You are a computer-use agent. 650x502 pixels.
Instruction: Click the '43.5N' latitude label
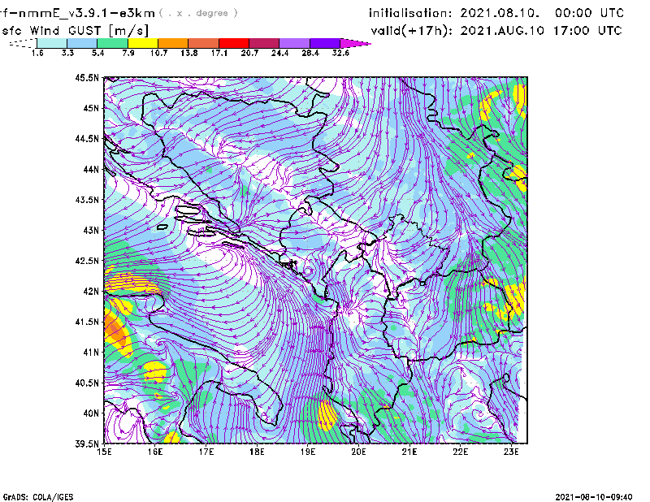coord(87,200)
